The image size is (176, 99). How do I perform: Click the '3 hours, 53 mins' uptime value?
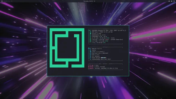tap(100, 67)
